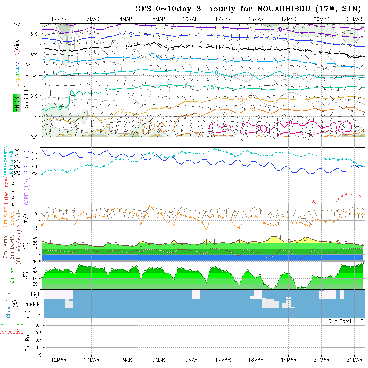Select the 14MAR date label on top axis

point(124,19)
